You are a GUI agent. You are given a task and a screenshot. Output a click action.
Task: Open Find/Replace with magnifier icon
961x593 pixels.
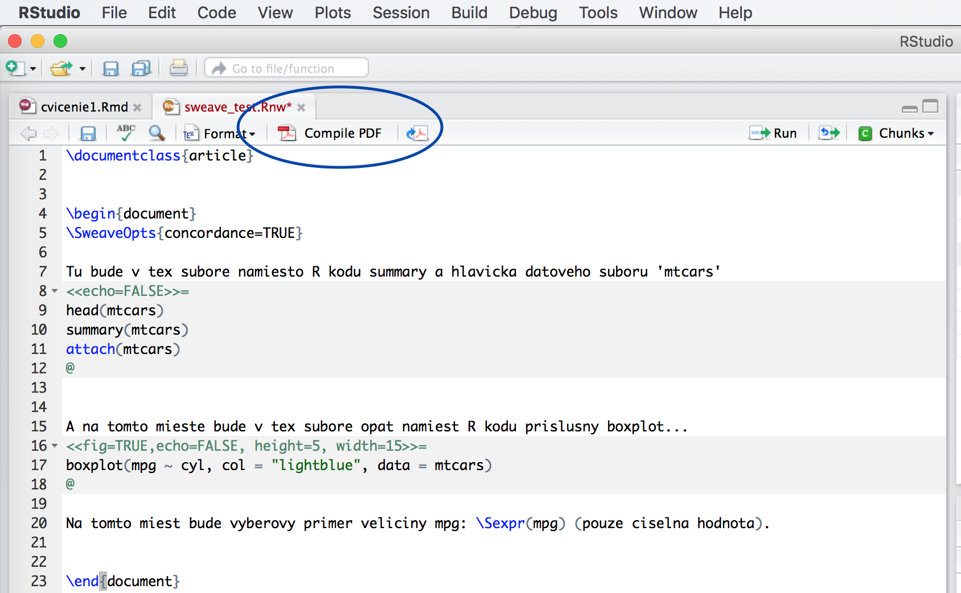(x=157, y=133)
